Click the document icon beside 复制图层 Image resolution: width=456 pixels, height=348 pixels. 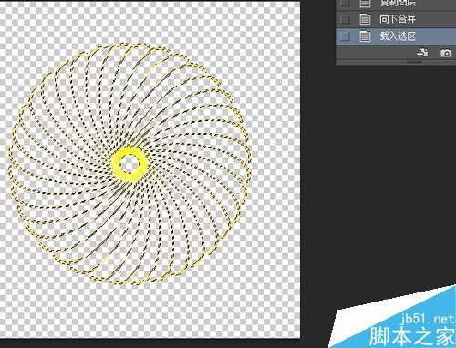365,4
